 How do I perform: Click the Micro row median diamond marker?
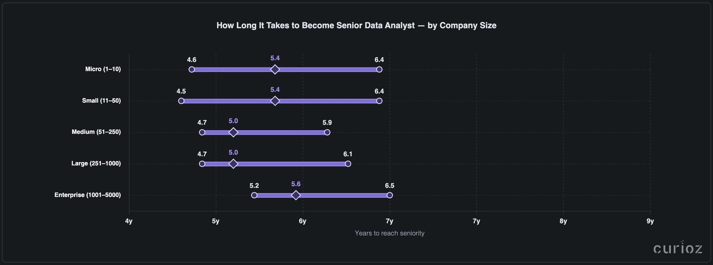[x=275, y=69]
